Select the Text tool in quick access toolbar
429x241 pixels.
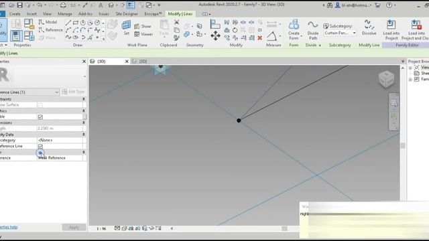tap(101, 5)
